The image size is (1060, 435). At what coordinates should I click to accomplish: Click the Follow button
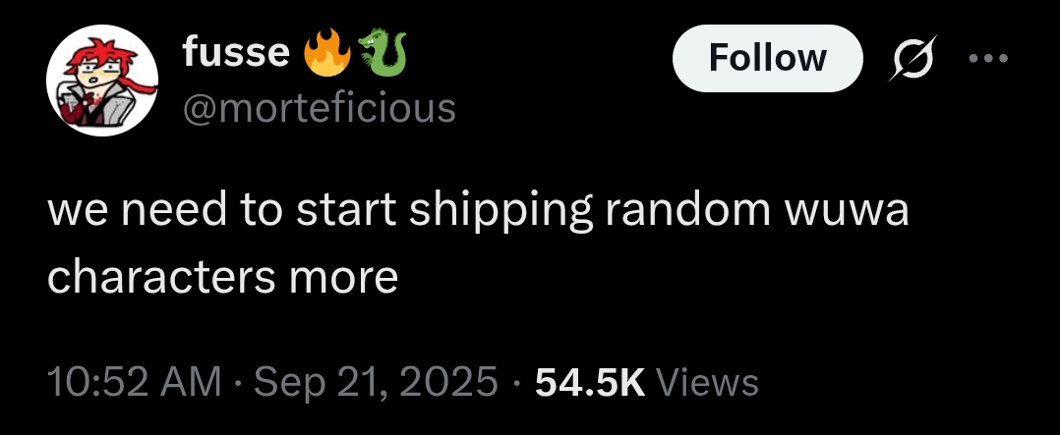[x=767, y=58]
